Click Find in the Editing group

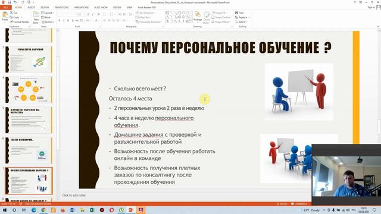coord(239,12)
